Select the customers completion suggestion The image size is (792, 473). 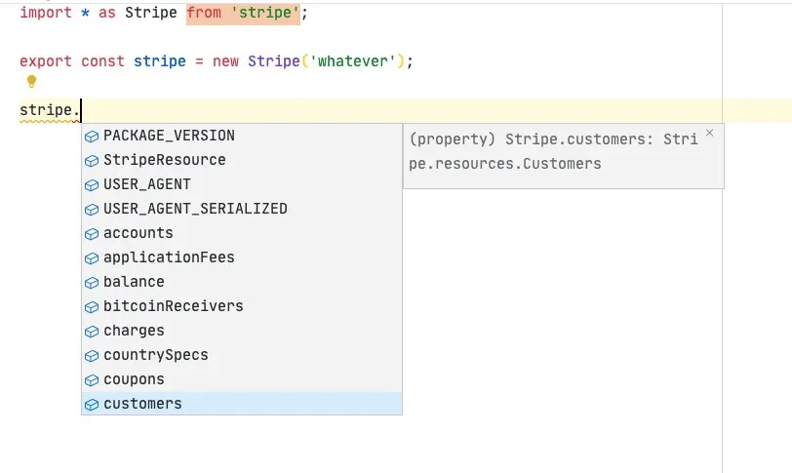pos(142,404)
